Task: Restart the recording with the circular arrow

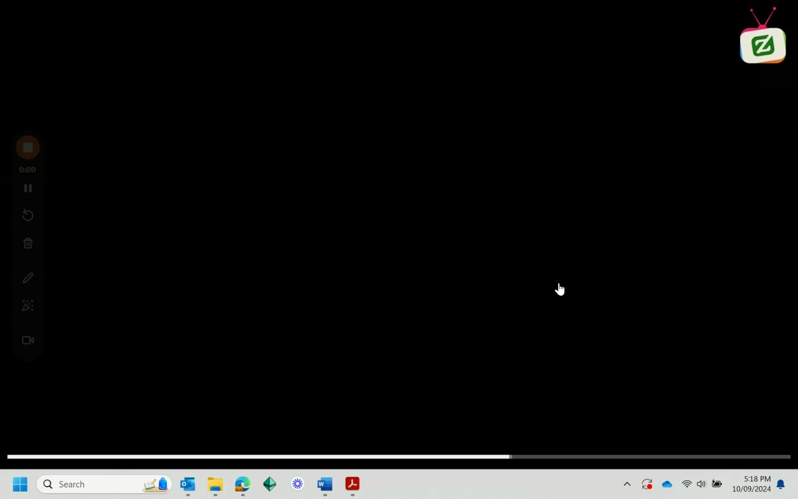Action: coord(27,215)
